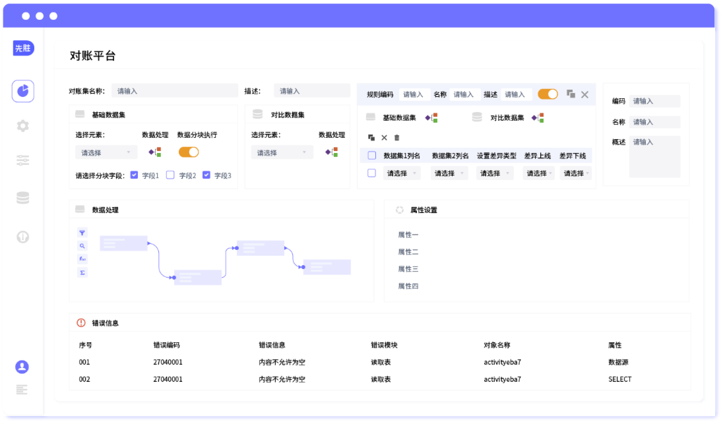Check the 字段2 checkbox

(170, 175)
